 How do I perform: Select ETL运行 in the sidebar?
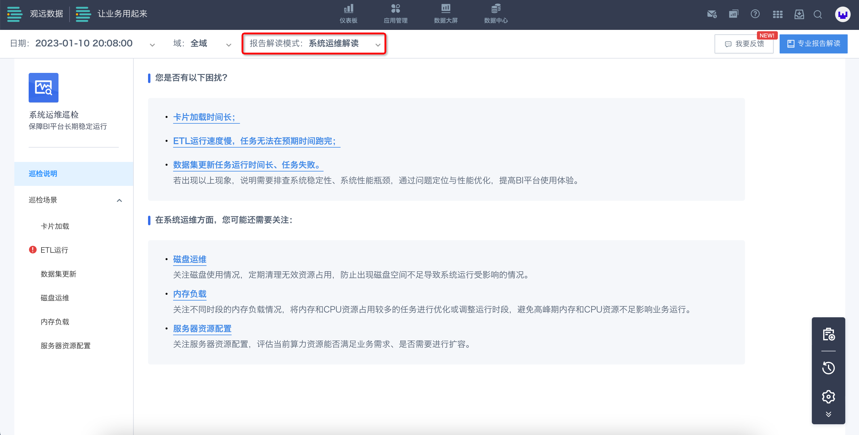(54, 250)
